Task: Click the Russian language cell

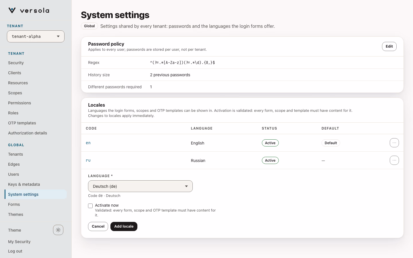Action: [198, 161]
